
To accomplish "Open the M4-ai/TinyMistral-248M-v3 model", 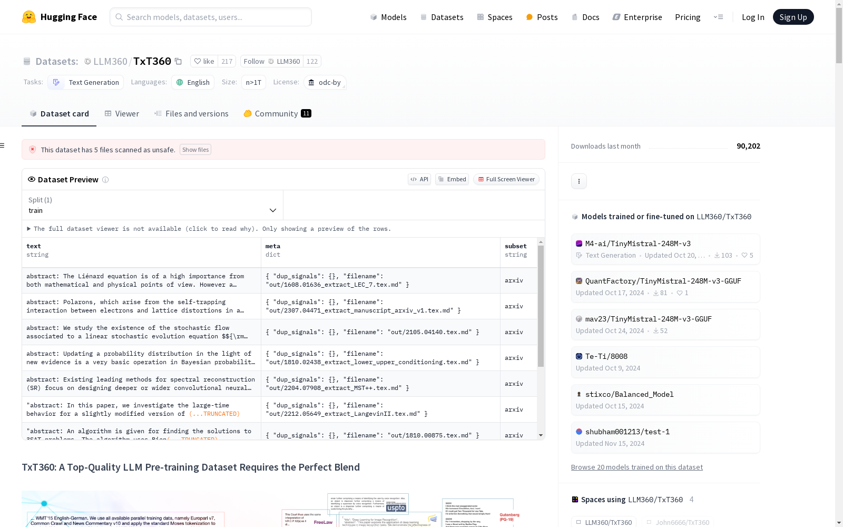I will pos(665,249).
